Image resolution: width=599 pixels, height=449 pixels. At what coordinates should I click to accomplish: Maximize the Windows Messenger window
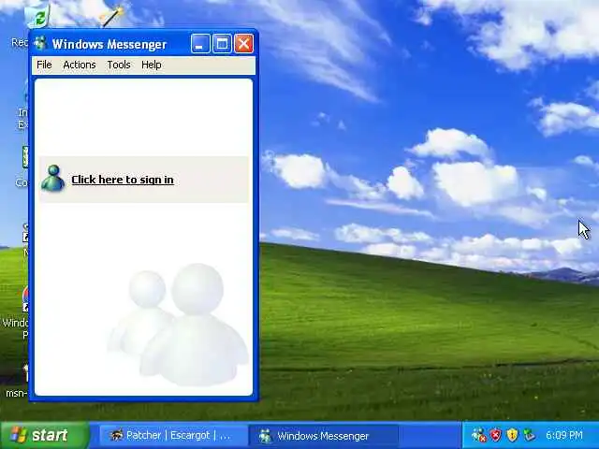(x=222, y=44)
